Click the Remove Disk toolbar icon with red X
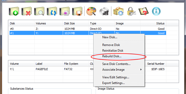The height and width of the screenshot is (94, 186). (27, 11)
